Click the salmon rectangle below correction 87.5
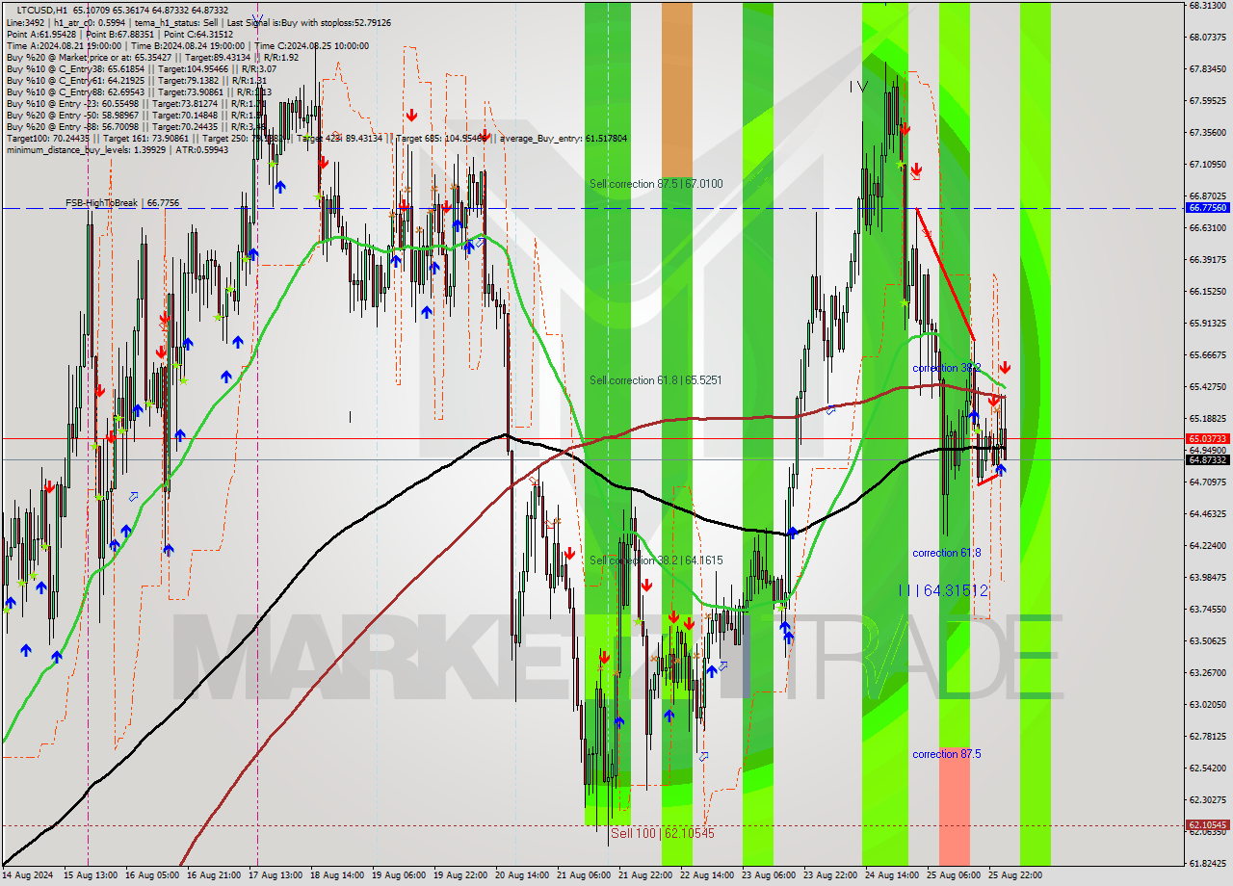Viewport: 1233px width, 886px height. click(954, 806)
